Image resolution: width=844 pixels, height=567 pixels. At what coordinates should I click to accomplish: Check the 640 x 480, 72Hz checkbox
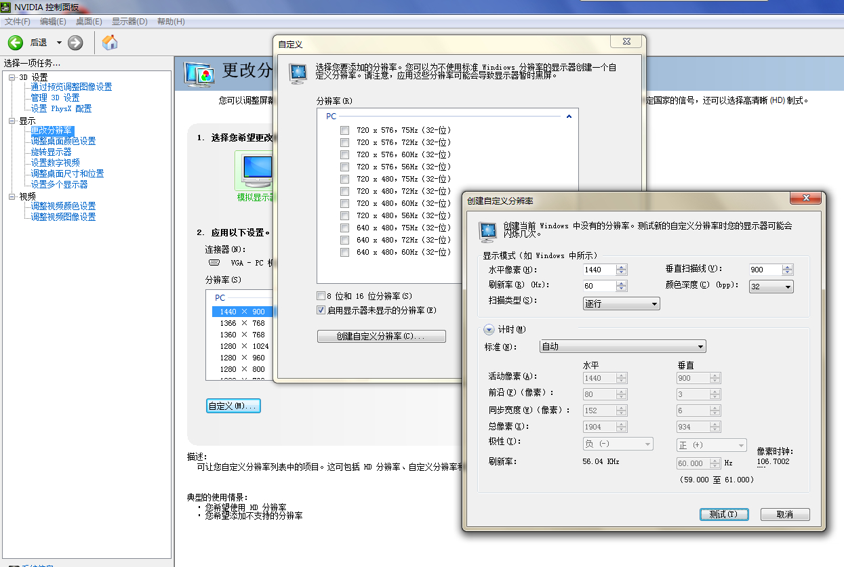click(345, 240)
